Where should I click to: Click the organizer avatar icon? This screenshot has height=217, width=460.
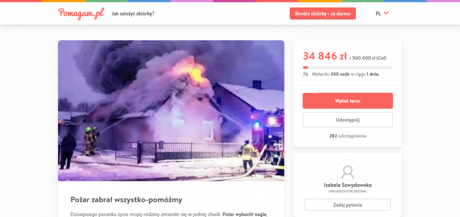[348, 170]
